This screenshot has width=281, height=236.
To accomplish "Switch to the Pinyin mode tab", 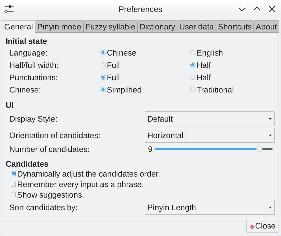I will pyautogui.click(x=59, y=26).
